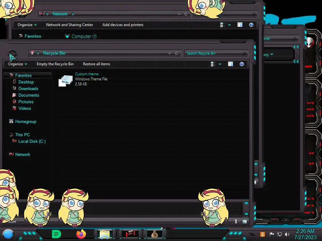
Task: Click the Action Center flag icon
Action: click(272, 234)
